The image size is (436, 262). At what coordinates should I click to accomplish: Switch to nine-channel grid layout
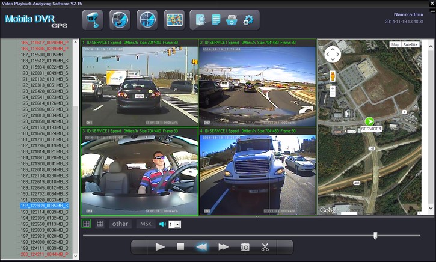(x=100, y=224)
